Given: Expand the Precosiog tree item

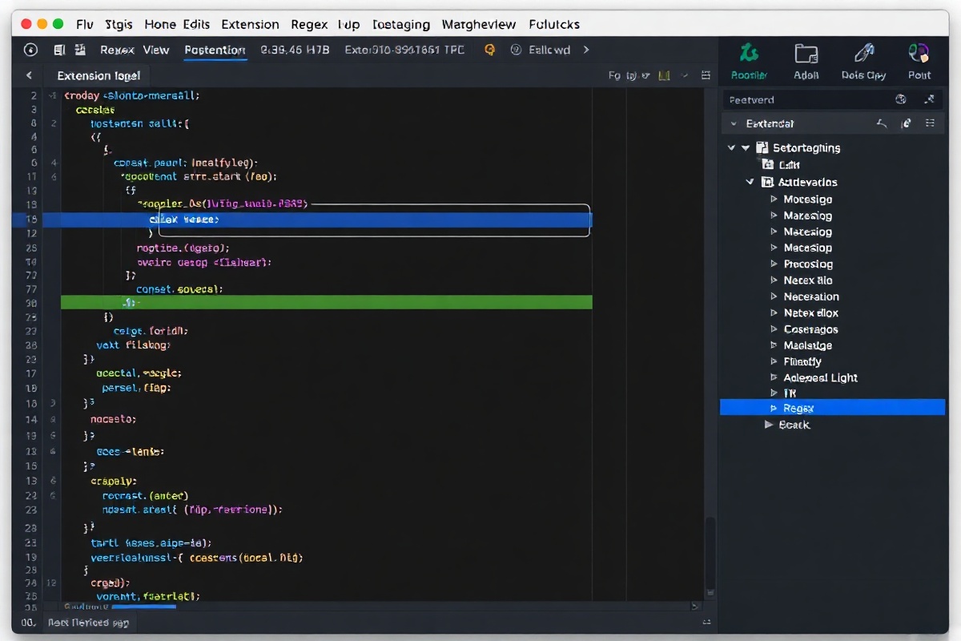Looking at the screenshot, I should pos(774,264).
